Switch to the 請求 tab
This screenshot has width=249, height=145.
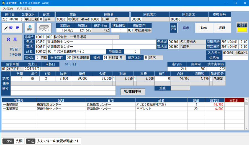(x=186, y=28)
